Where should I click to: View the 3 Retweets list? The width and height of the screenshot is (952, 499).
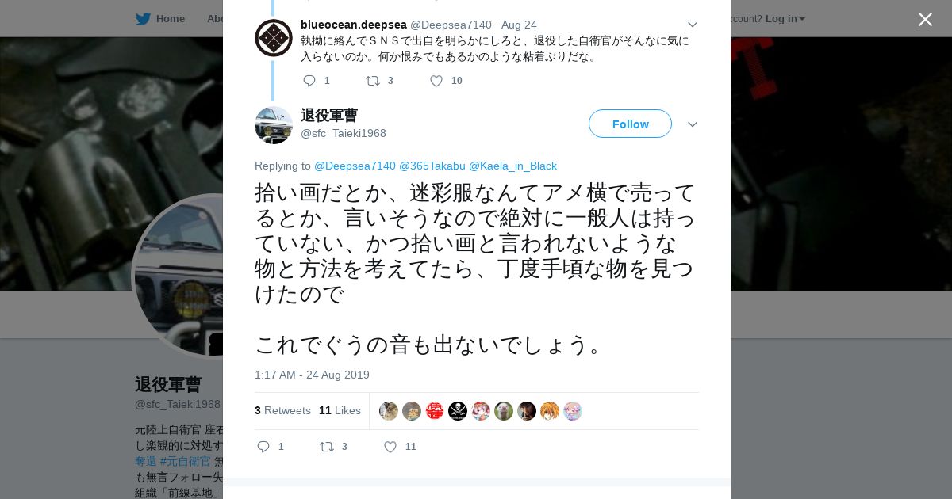(x=282, y=410)
